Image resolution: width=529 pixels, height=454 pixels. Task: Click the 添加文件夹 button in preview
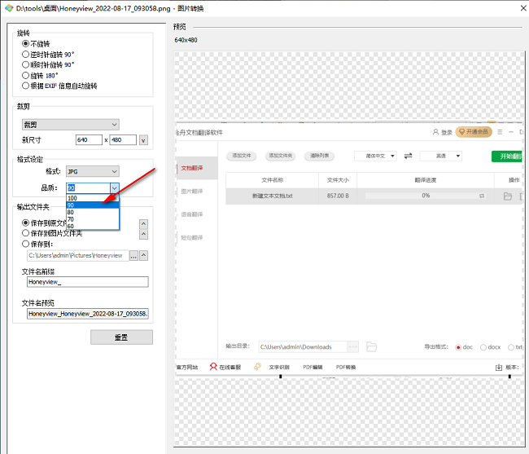tap(280, 156)
